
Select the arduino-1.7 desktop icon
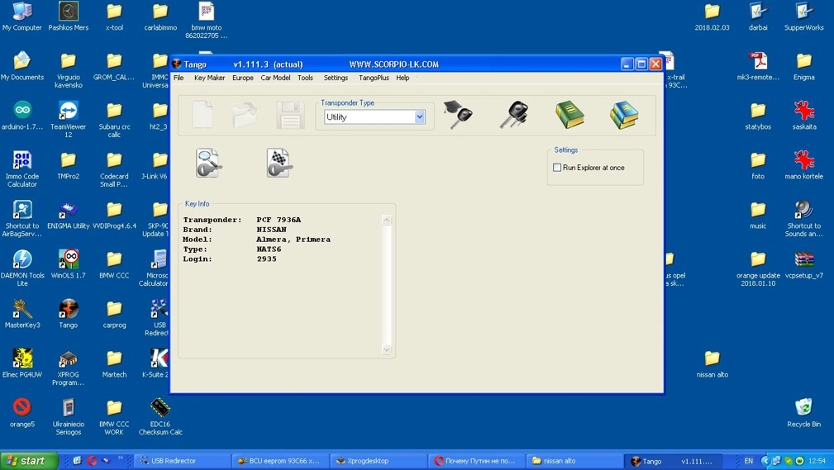click(x=21, y=116)
